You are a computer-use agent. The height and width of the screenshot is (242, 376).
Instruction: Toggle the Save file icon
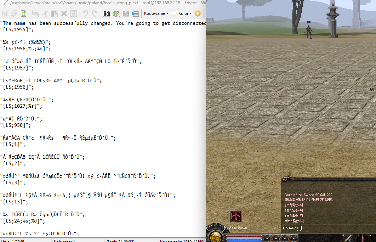point(5,13)
